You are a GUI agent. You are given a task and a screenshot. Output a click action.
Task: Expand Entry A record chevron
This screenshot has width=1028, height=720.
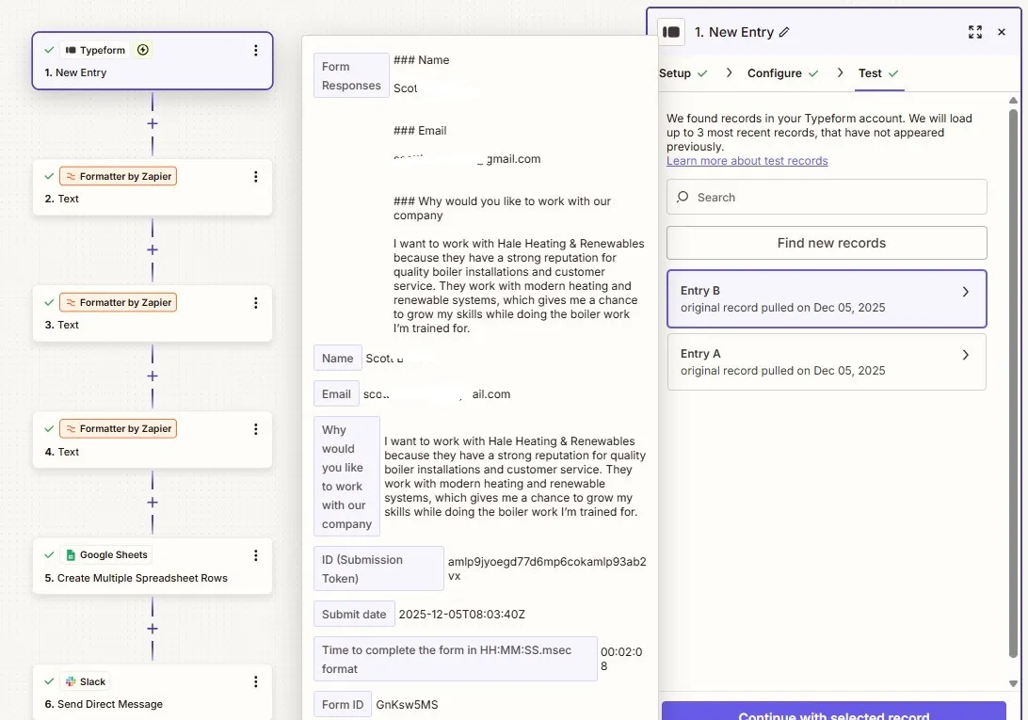(x=965, y=355)
